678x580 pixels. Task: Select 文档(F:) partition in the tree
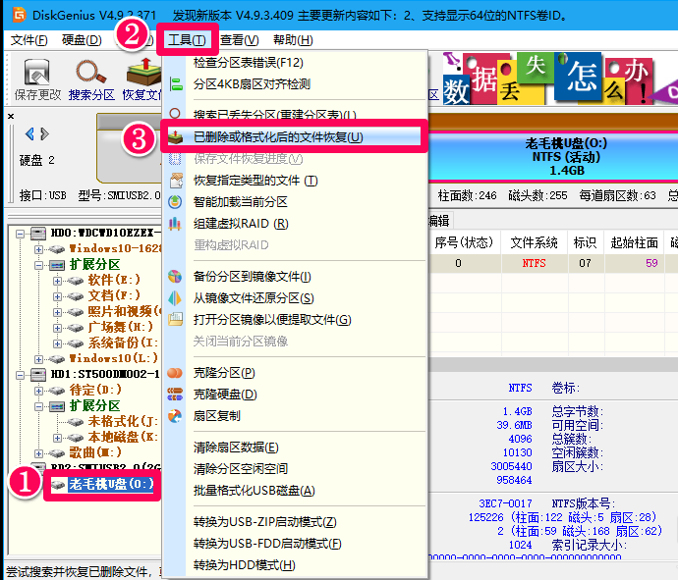(x=114, y=295)
